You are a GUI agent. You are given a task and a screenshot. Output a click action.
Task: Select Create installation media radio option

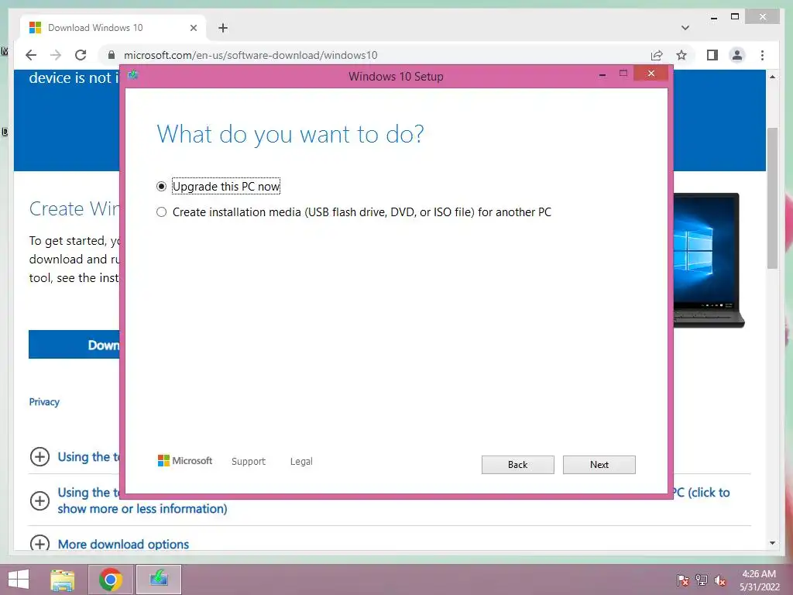161,212
